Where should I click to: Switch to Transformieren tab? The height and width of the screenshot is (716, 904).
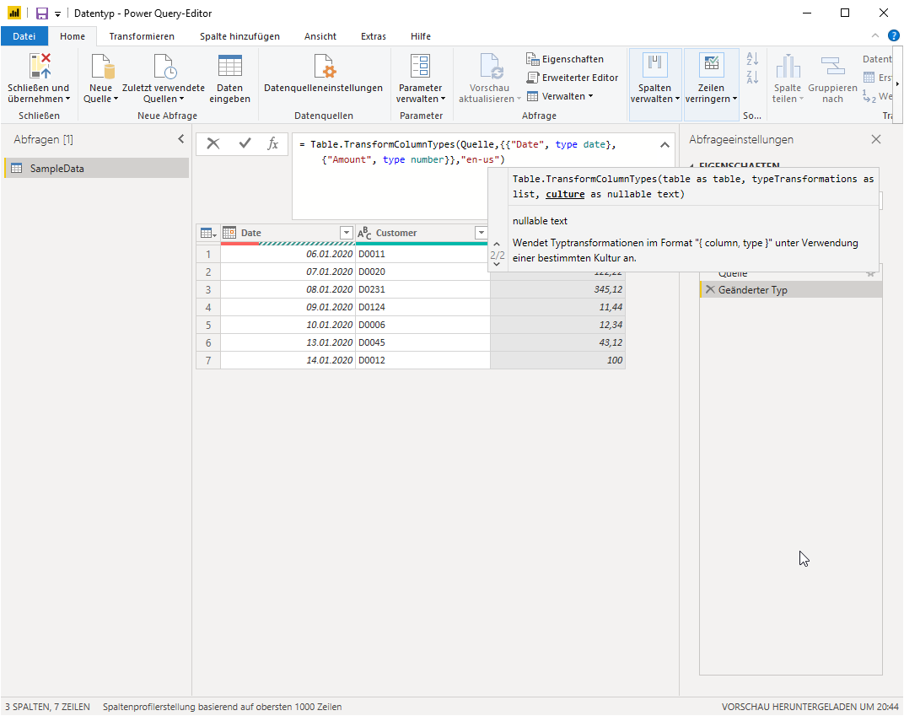click(142, 35)
